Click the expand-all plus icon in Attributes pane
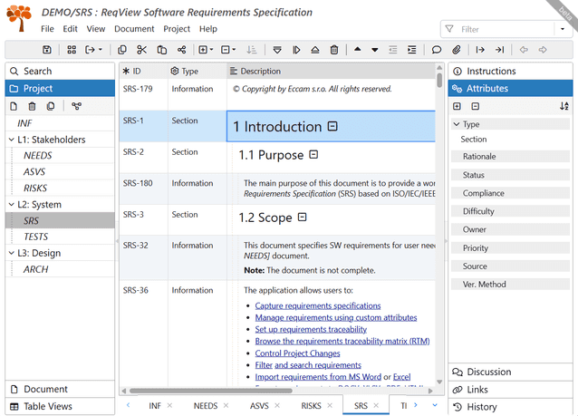 457,106
